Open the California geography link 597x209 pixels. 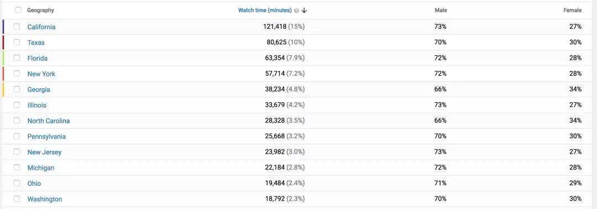(x=41, y=27)
